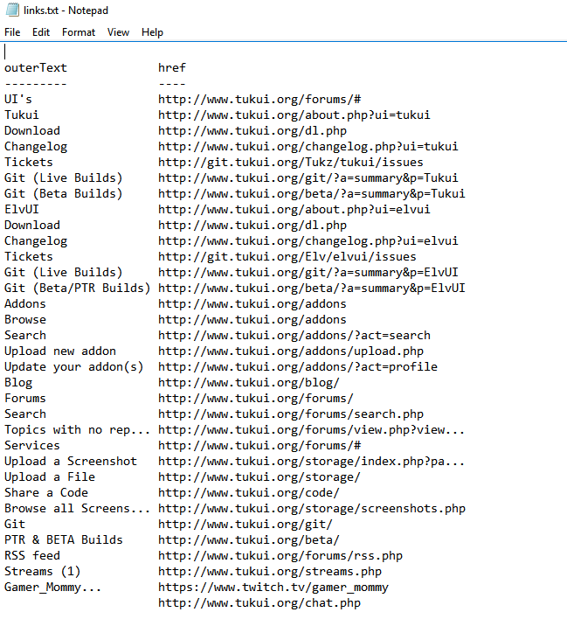This screenshot has width=567, height=619.
Task: Click the "Git (Beta/PTR Builds)" text
Action: pyautogui.click(x=77, y=289)
